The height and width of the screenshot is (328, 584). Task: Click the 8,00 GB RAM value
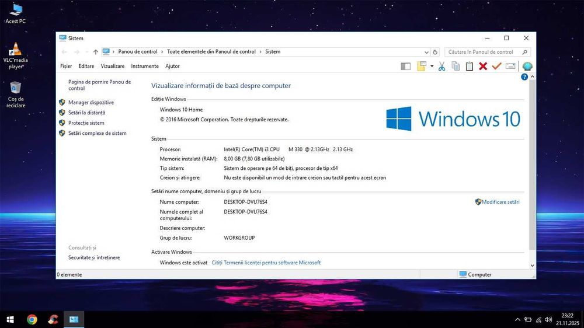[x=254, y=159]
